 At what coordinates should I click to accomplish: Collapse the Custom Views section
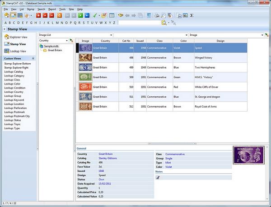[33, 58]
